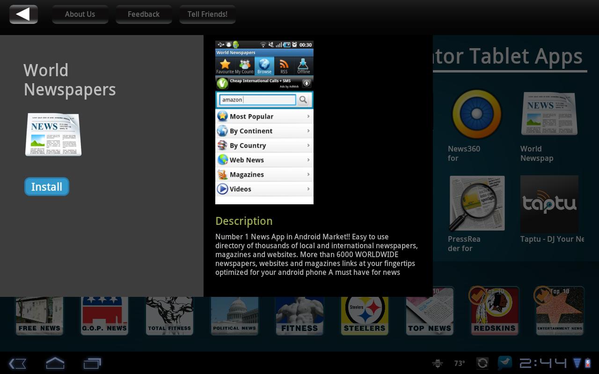Screen dimensions: 599x374
Task: Click the Description heading
Action: pyautogui.click(x=244, y=221)
